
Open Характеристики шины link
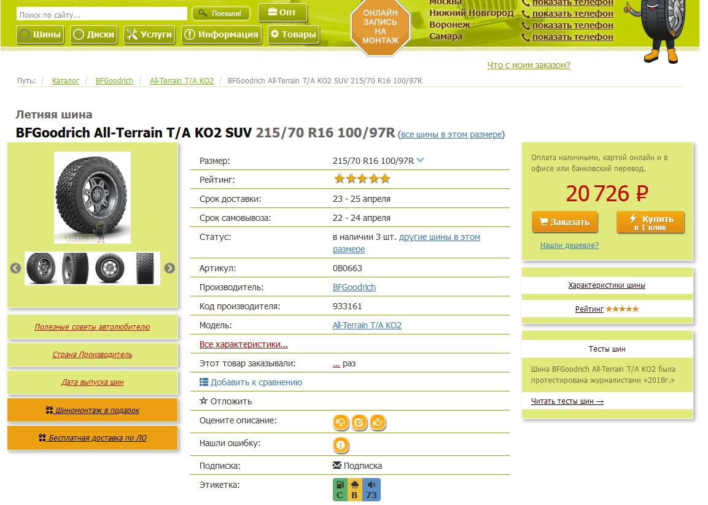[x=607, y=285]
